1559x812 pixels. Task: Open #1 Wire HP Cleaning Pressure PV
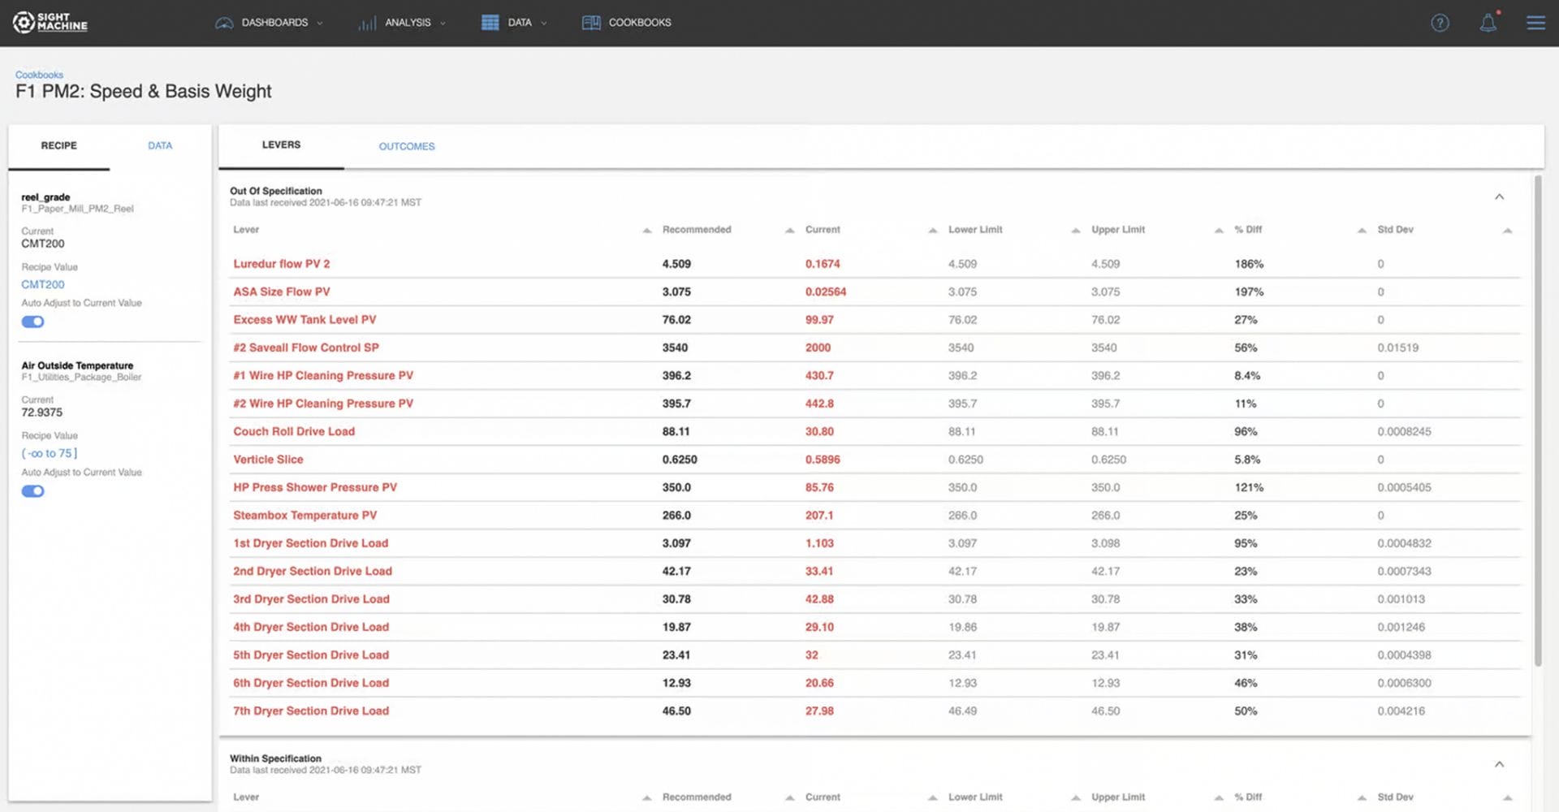[x=323, y=375]
